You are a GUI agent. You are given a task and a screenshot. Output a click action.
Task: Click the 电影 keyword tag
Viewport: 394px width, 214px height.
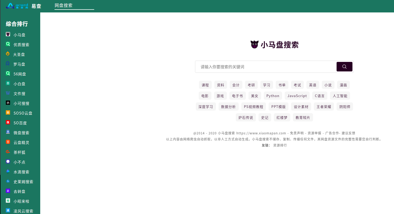click(205, 96)
